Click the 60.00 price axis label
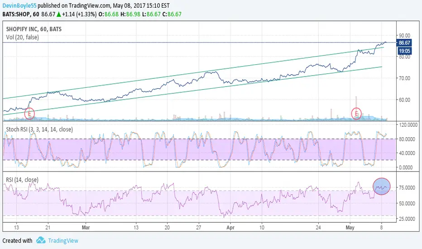 [x=404, y=100]
